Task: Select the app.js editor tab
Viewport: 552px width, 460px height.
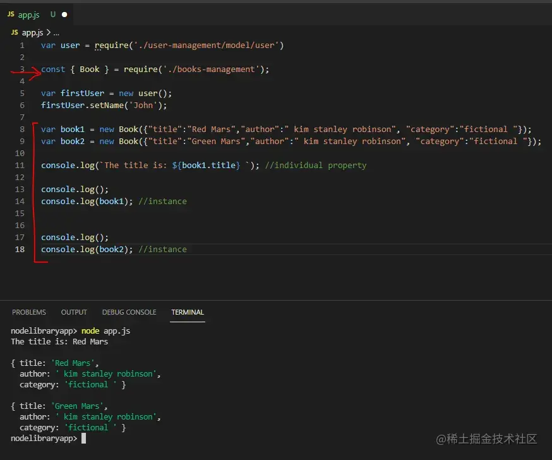Action: click(x=28, y=14)
